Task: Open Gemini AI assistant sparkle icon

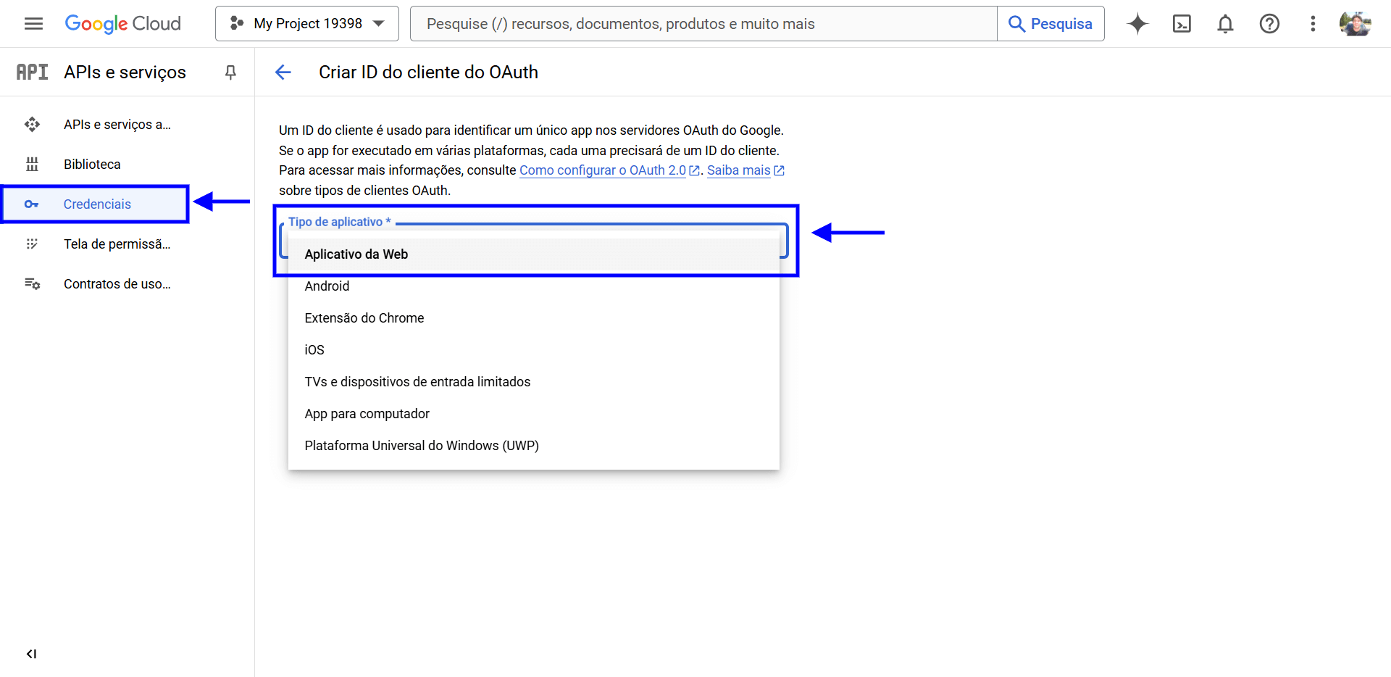Action: [x=1137, y=24]
